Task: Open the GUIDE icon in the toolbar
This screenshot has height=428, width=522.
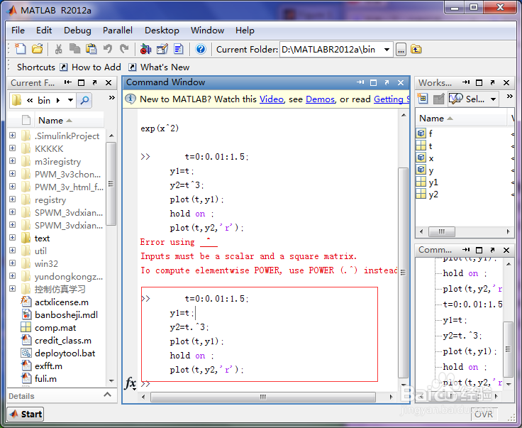Action: (162, 49)
